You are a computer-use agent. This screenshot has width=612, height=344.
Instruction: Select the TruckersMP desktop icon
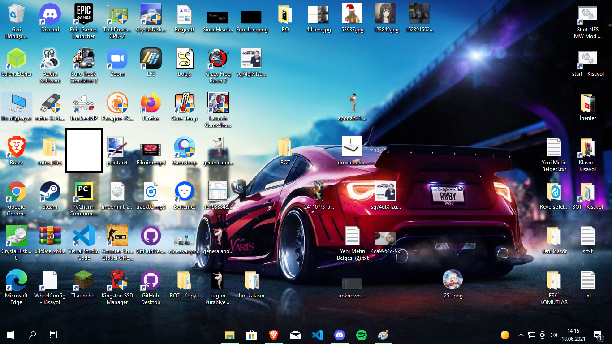coord(84,107)
